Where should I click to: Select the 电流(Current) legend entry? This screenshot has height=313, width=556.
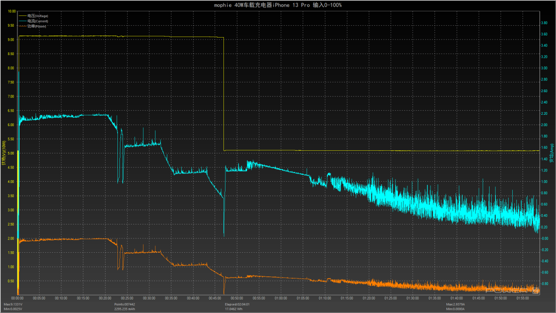pyautogui.click(x=38, y=21)
